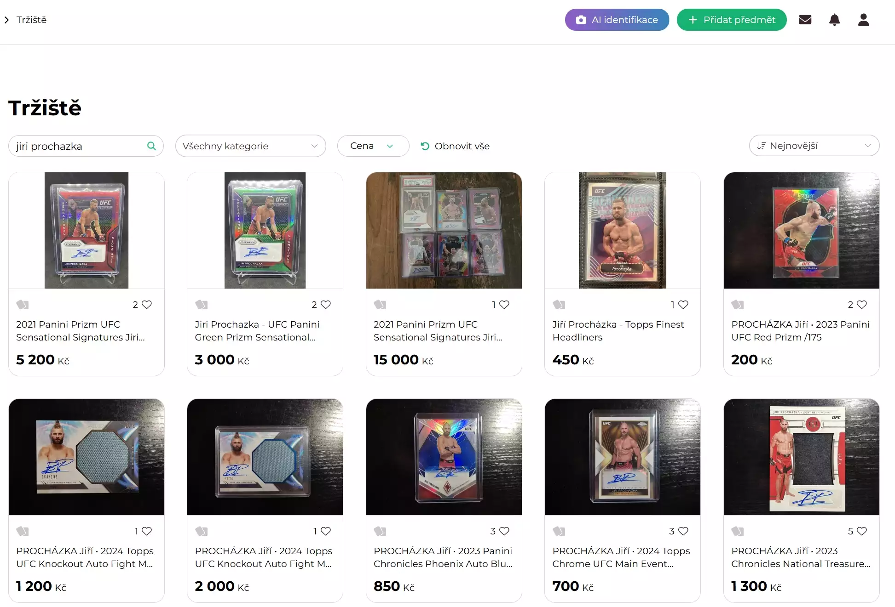This screenshot has height=607, width=895.
Task: Click the Přidat předmět button
Action: pyautogui.click(x=731, y=20)
